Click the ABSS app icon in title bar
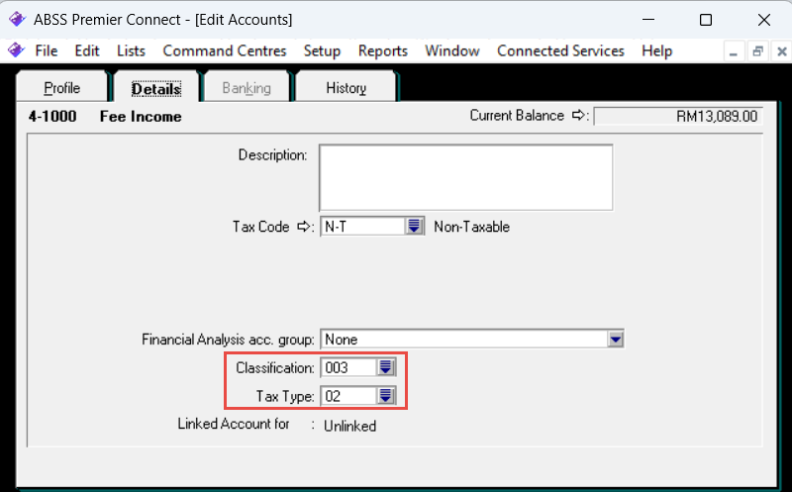 tap(17, 20)
